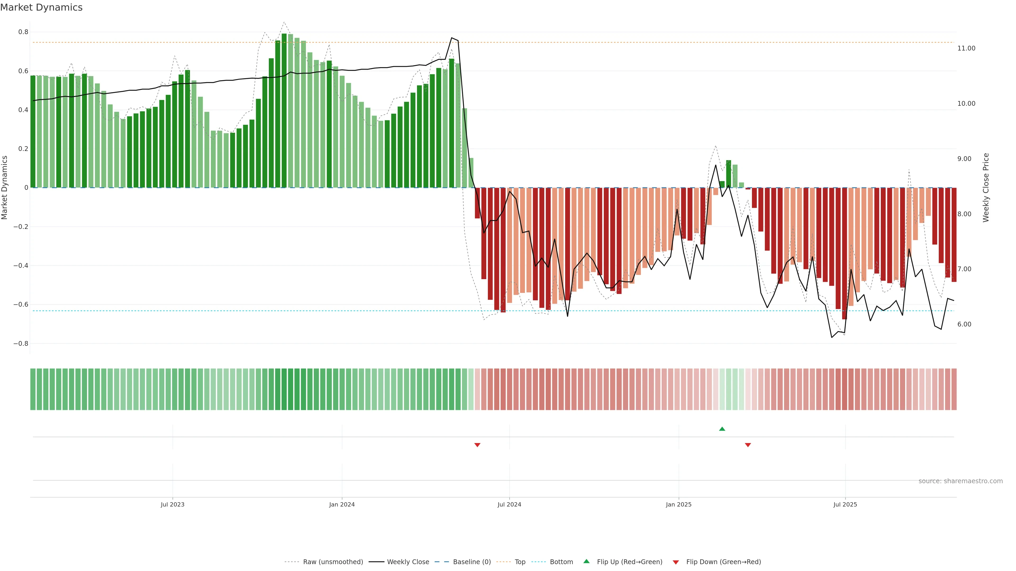1016x571 pixels.
Task: Click the Jan 2024 axis label
Action: click(342, 504)
